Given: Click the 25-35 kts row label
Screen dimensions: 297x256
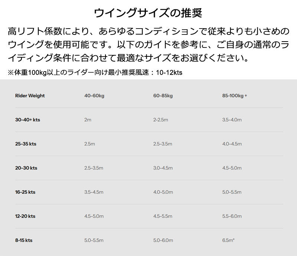Looking at the screenshot, I should pyautogui.click(x=26, y=144).
